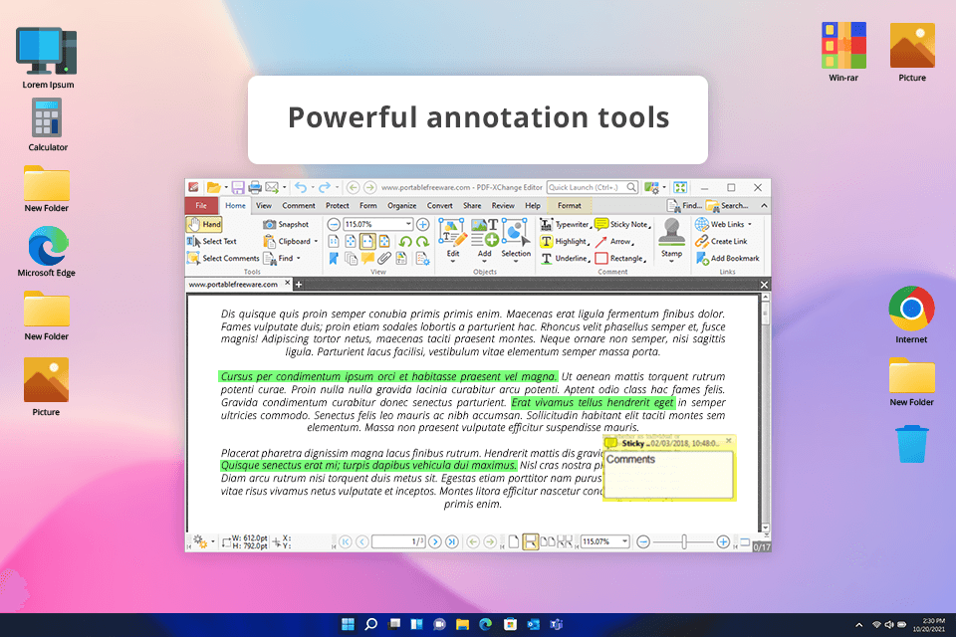Click the Quick Launch search field
Screen dimensions: 956x637
pos(593,187)
